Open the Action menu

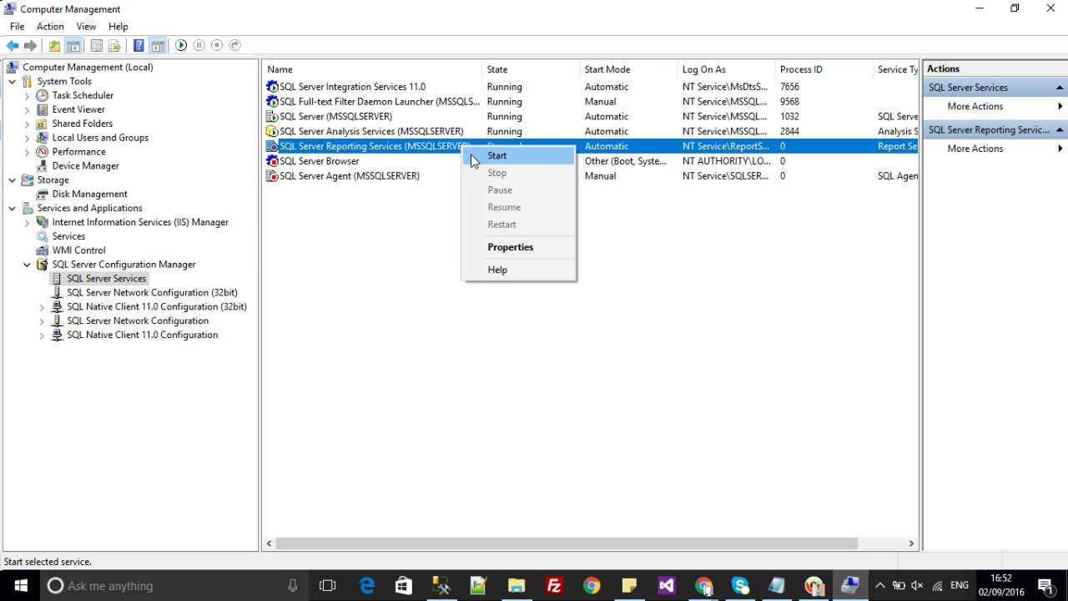[x=50, y=27]
